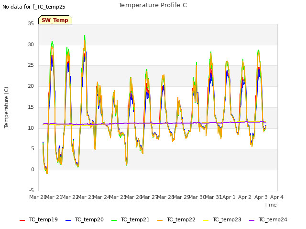Click the SW_Temp label box
The height and width of the screenshot is (229, 306).
tap(55, 20)
